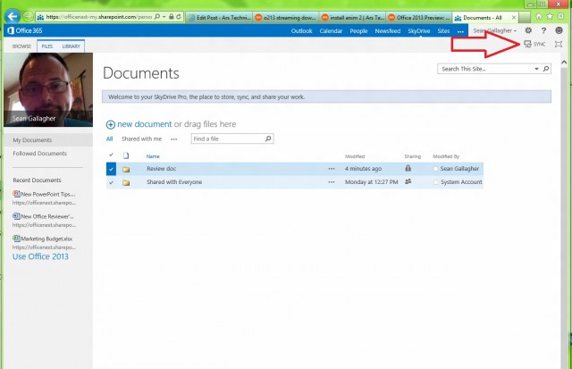
Task: Open the Search This Site scope dropdown
Action: tap(536, 69)
